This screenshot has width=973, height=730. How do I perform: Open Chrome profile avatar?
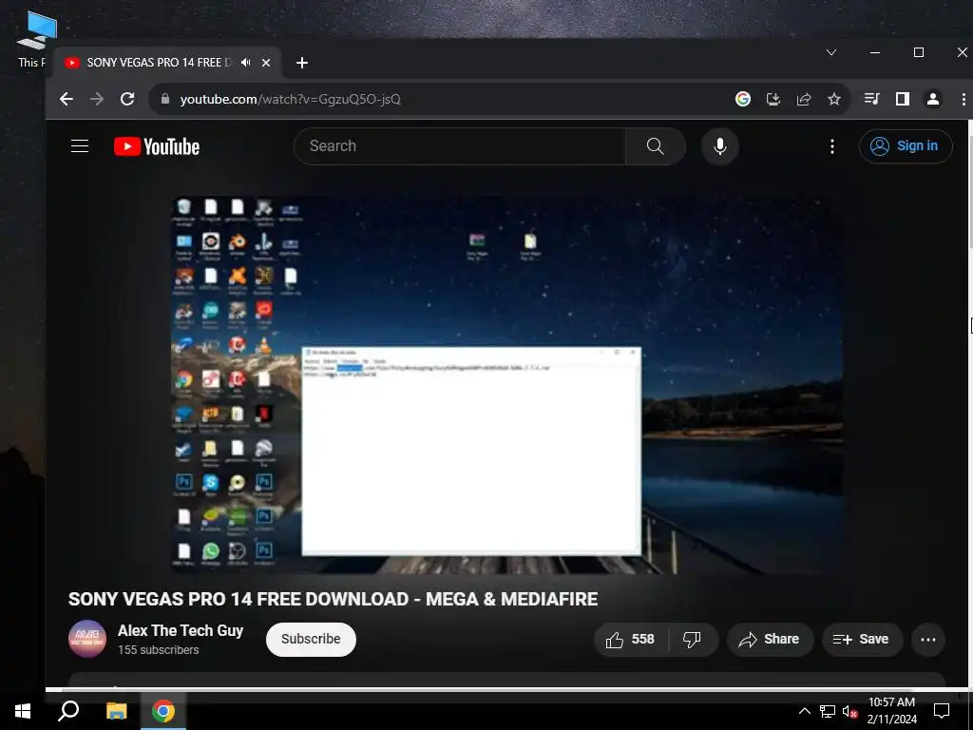pyautogui.click(x=933, y=99)
